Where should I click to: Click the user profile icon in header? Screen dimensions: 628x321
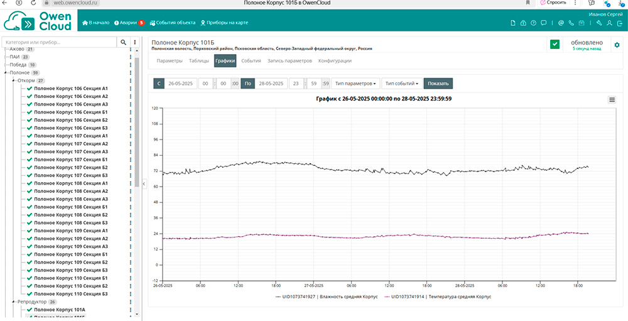[x=609, y=23]
